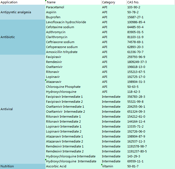The width and height of the screenshot is (175, 169).
Task: Click the Lopinavir Intermediate 2 cell
Action: click(x=73, y=131)
